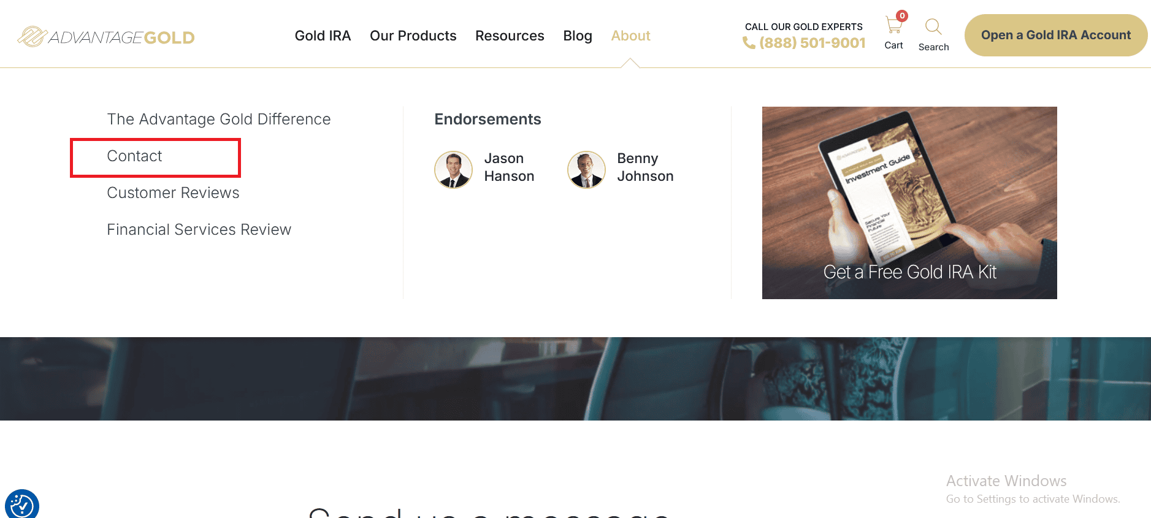
Task: Click the Jason Hanson endorsement name
Action: point(509,167)
